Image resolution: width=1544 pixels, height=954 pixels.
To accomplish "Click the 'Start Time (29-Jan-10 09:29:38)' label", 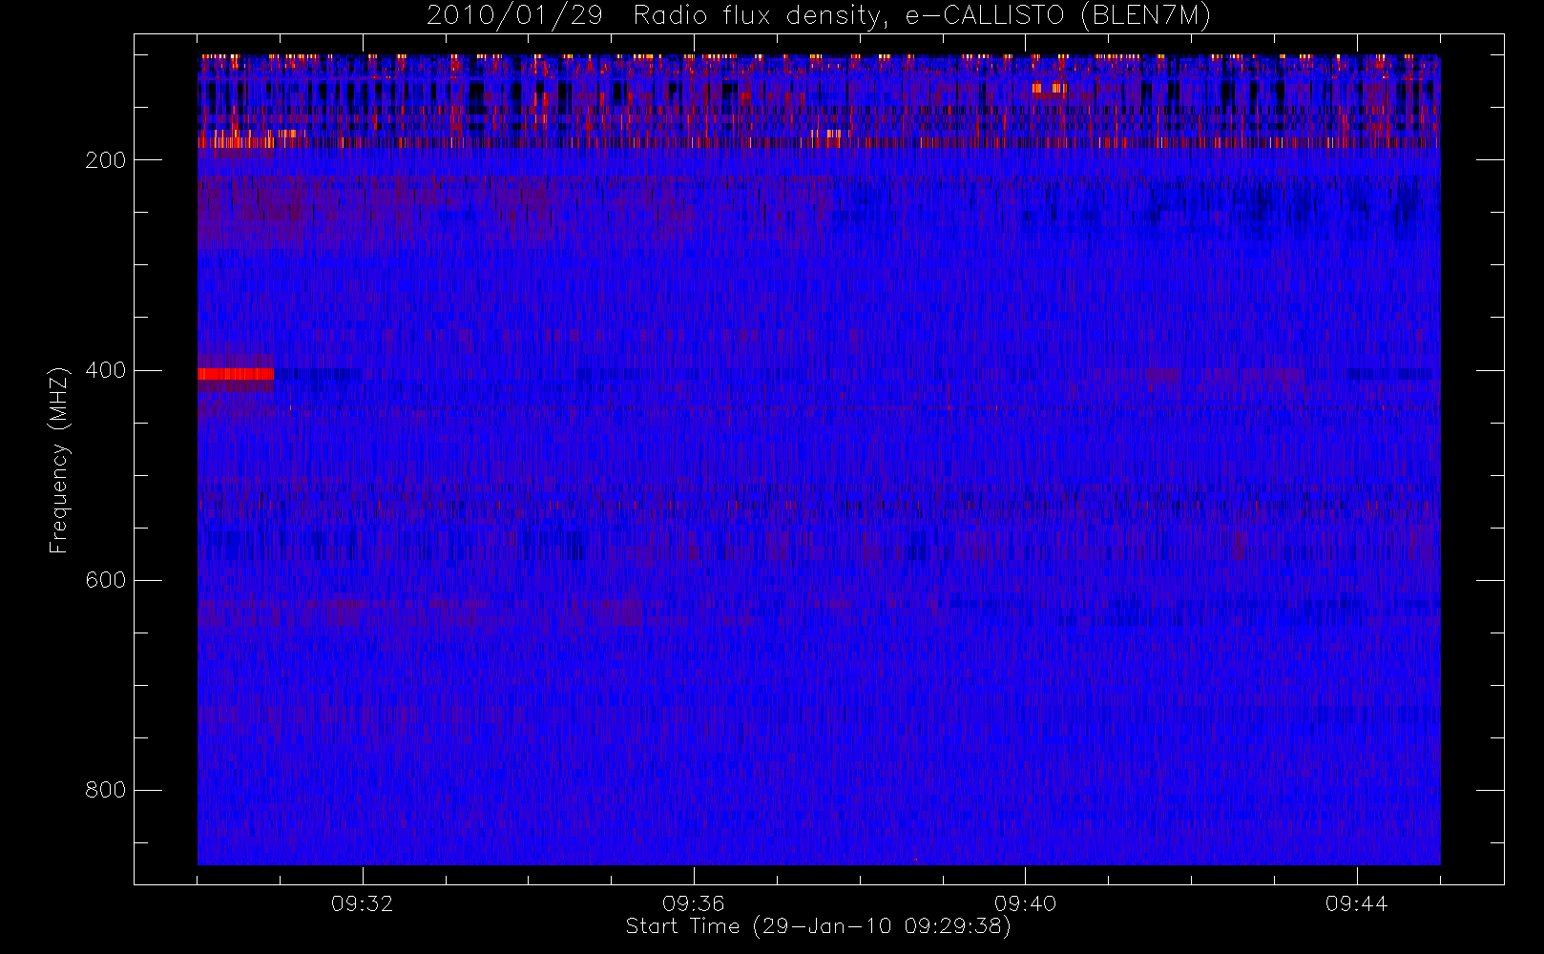I will coord(818,926).
